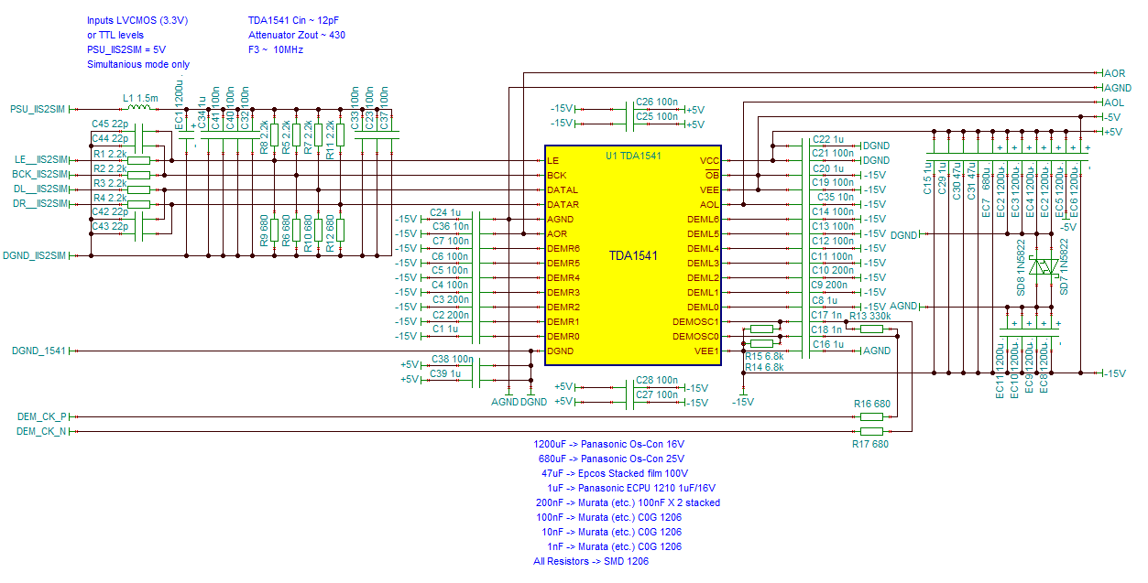Screen dimensions: 1148x583
Task: Click the 'Inputs LVCMOS (3.3V)' note
Action: tap(137, 20)
